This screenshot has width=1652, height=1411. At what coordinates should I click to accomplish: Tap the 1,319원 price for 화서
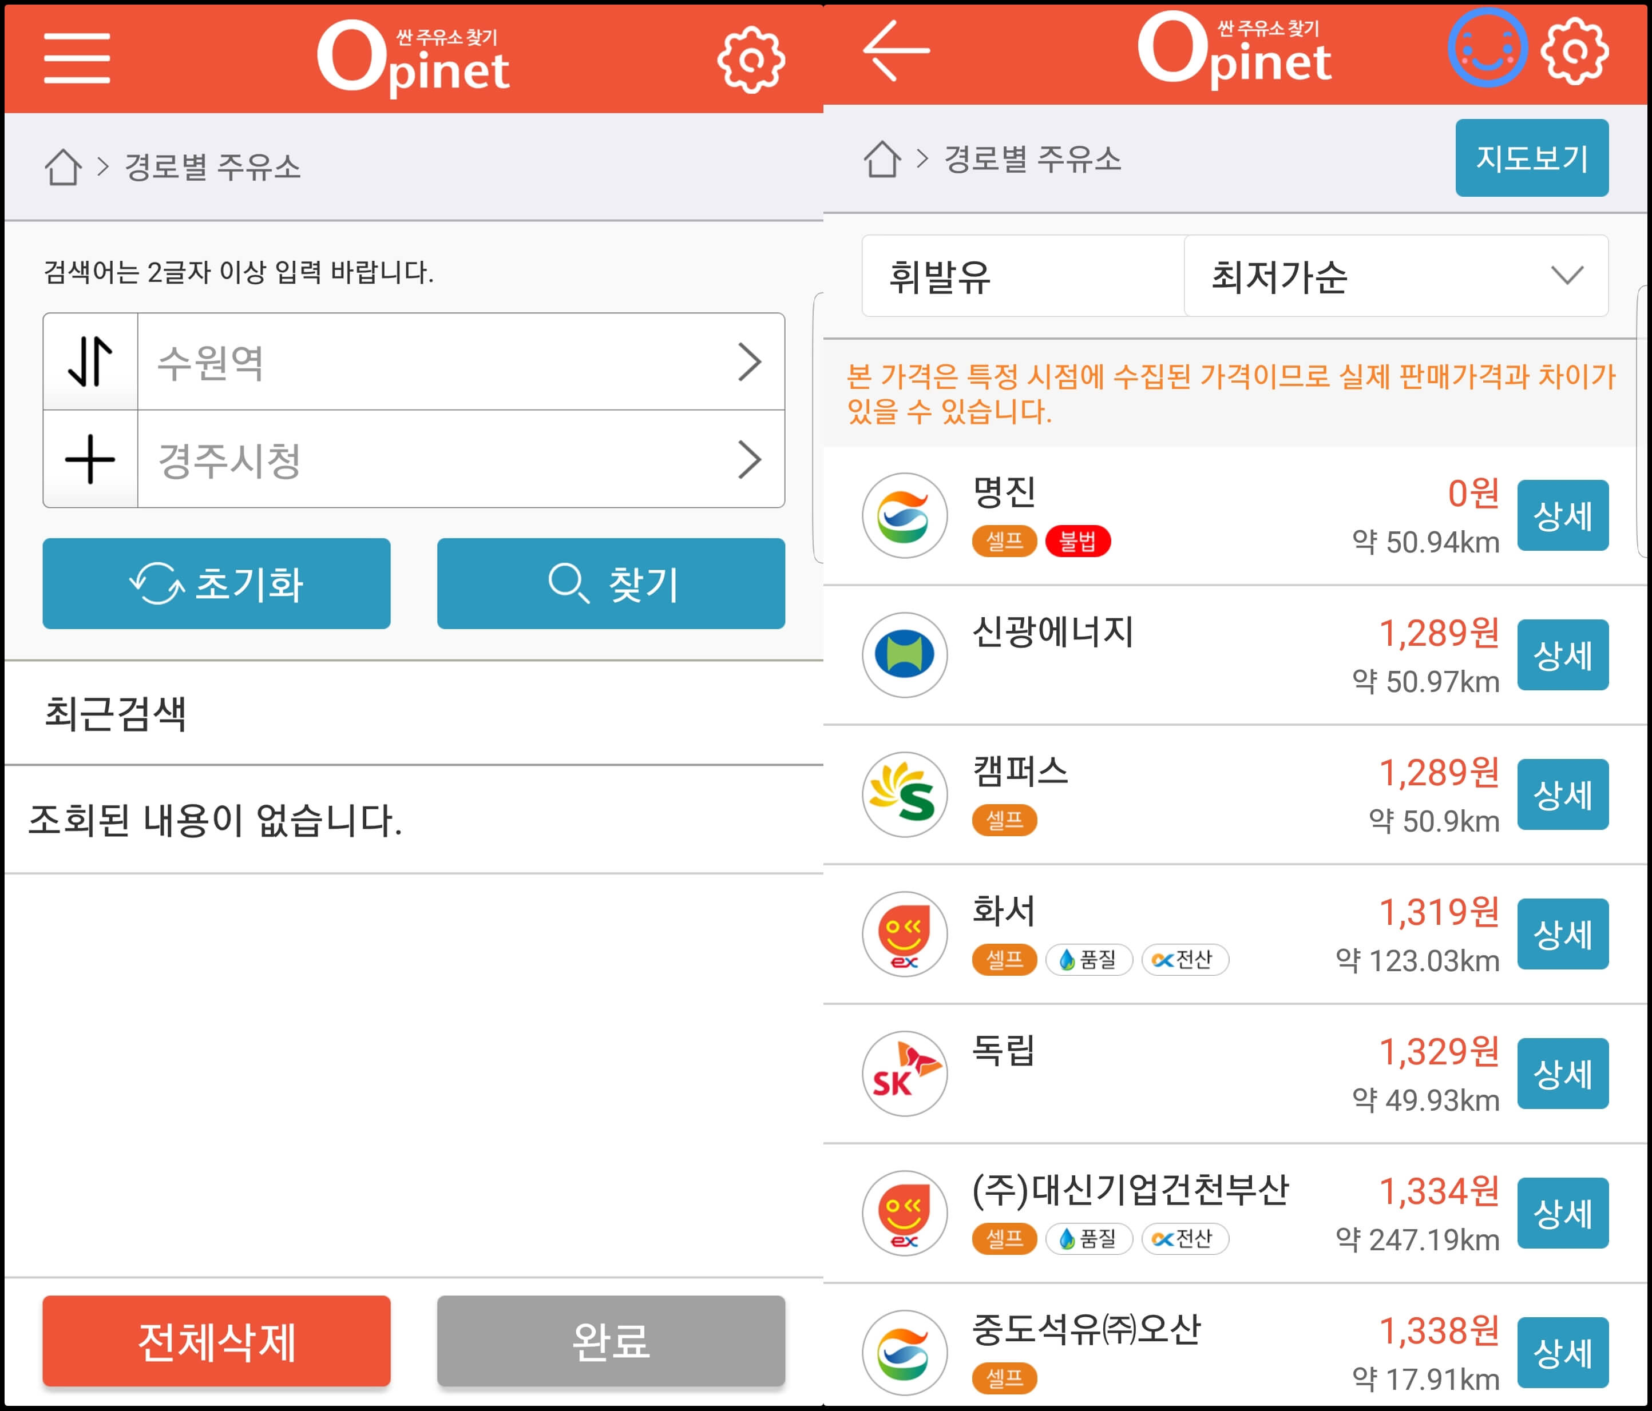point(1439,912)
